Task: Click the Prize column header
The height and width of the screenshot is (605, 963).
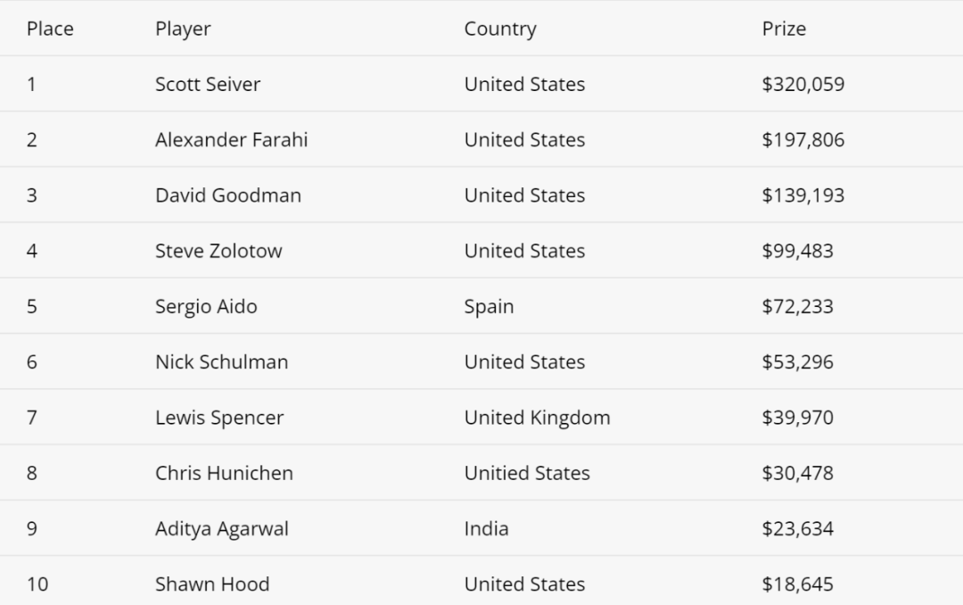Action: (x=785, y=29)
